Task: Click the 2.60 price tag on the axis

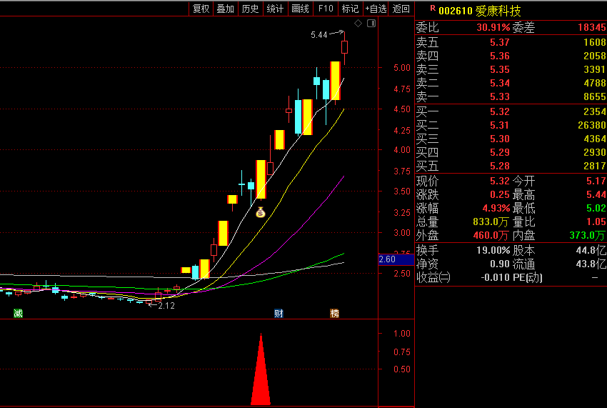Action: tap(396, 259)
